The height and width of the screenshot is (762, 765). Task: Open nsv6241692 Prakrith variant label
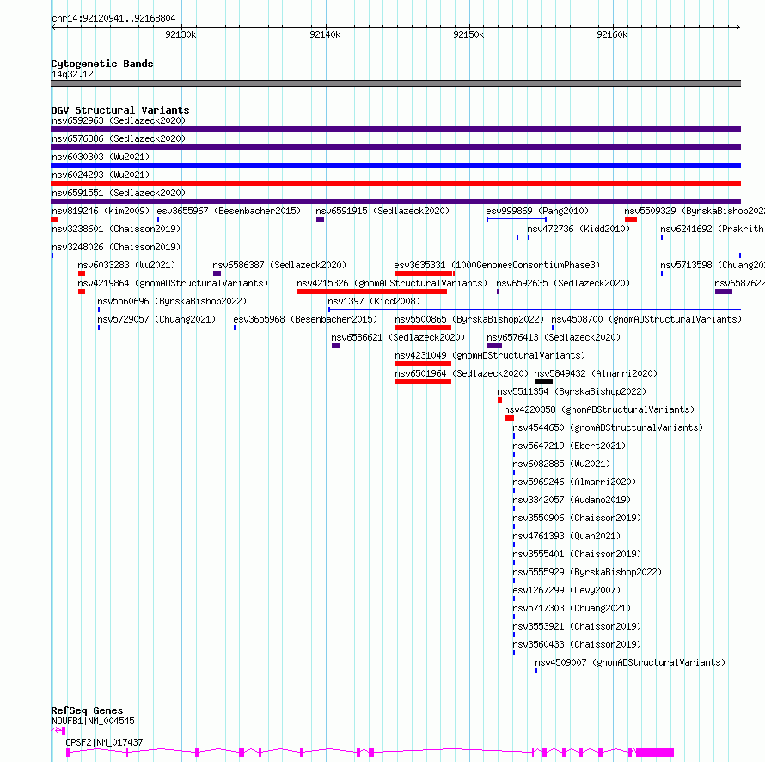713,229
